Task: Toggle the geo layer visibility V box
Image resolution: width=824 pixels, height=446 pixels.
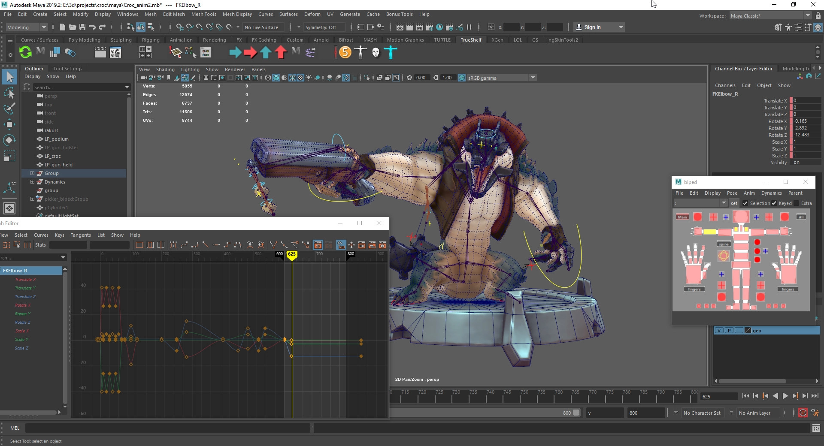Action: tap(719, 330)
